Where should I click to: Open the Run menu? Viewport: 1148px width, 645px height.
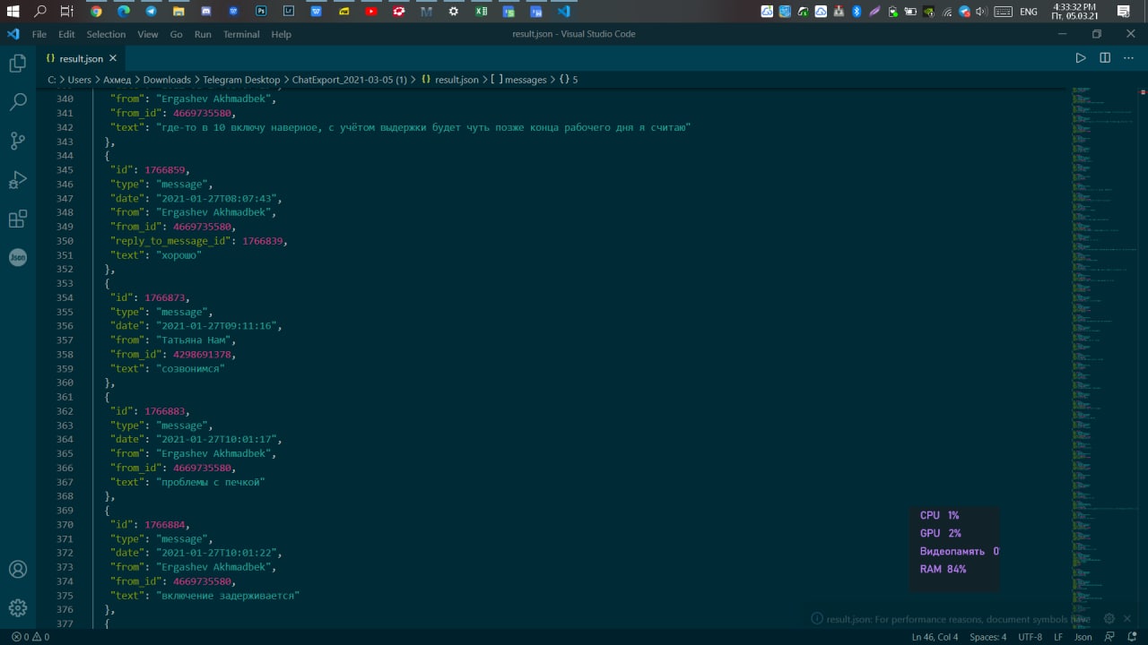click(x=203, y=34)
